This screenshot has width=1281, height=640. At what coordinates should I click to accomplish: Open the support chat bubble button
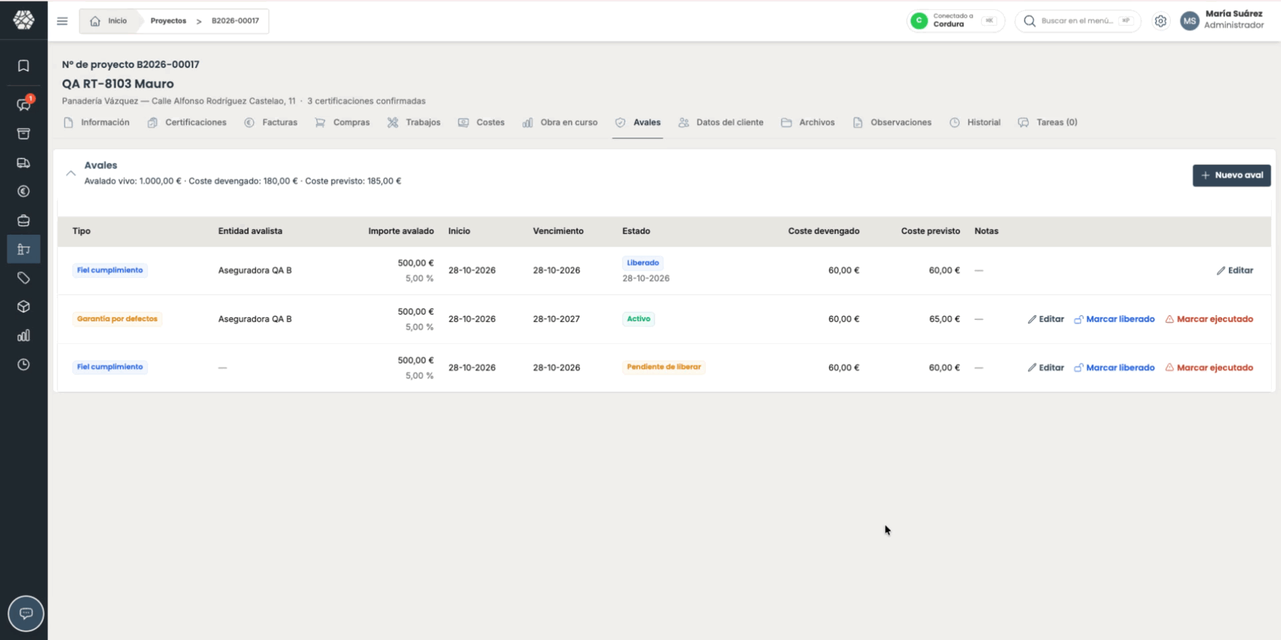point(26,613)
